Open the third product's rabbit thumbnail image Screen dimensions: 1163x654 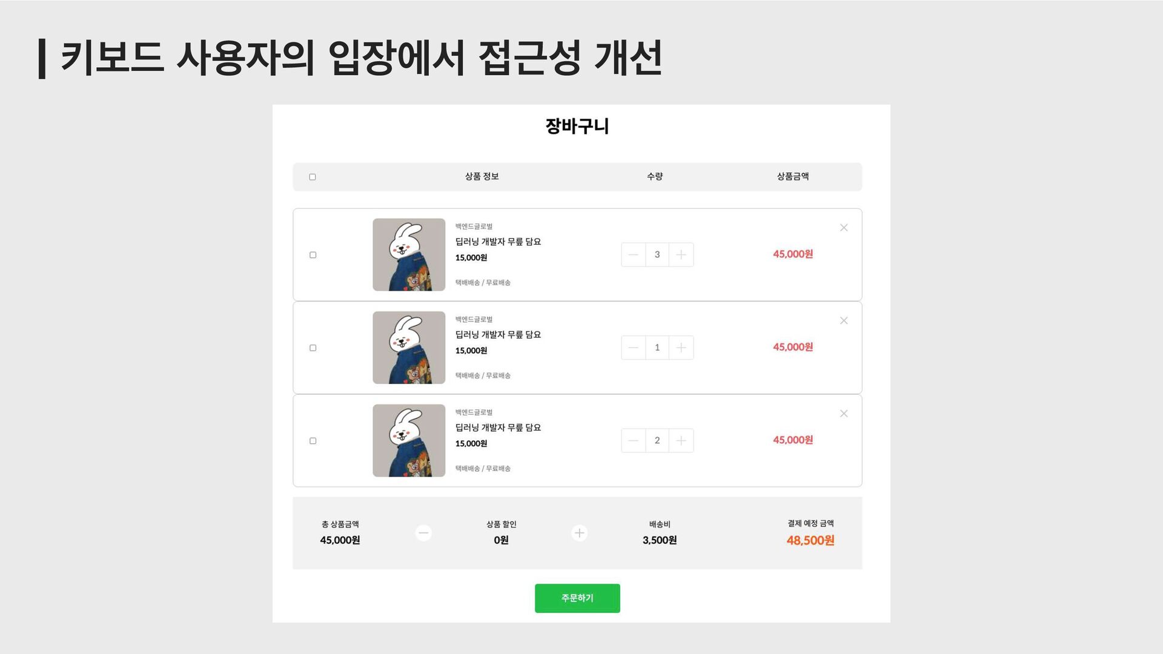point(409,441)
